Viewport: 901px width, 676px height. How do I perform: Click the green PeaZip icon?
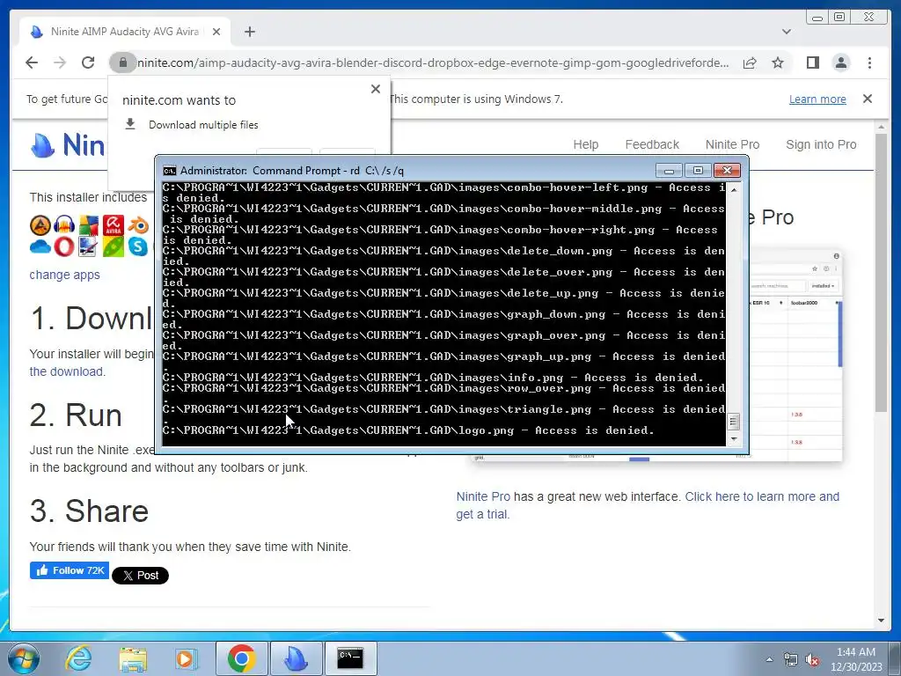click(114, 247)
